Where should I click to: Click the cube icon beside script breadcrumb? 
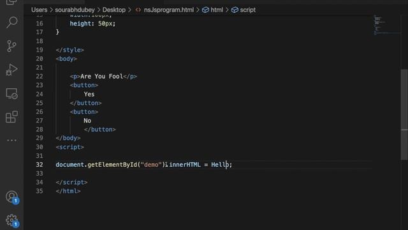coord(235,10)
